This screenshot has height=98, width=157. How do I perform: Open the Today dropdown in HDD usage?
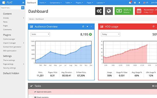tap(110, 34)
